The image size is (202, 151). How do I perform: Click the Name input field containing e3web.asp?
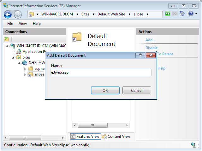101,72
